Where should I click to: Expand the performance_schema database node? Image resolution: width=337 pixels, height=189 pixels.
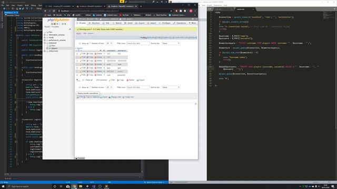pyautogui.click(x=45, y=40)
